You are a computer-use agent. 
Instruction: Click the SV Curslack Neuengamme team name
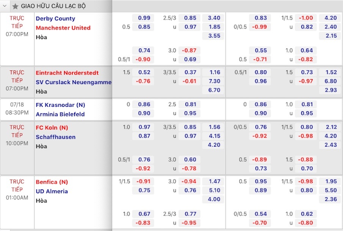(74, 82)
